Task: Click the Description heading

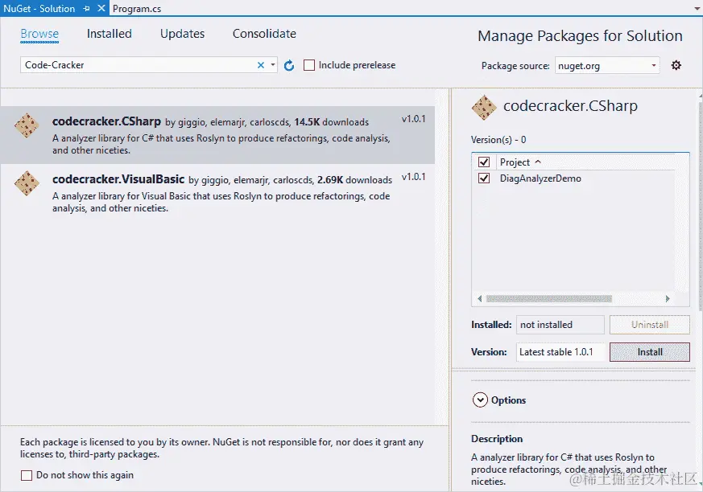Action: (x=497, y=439)
